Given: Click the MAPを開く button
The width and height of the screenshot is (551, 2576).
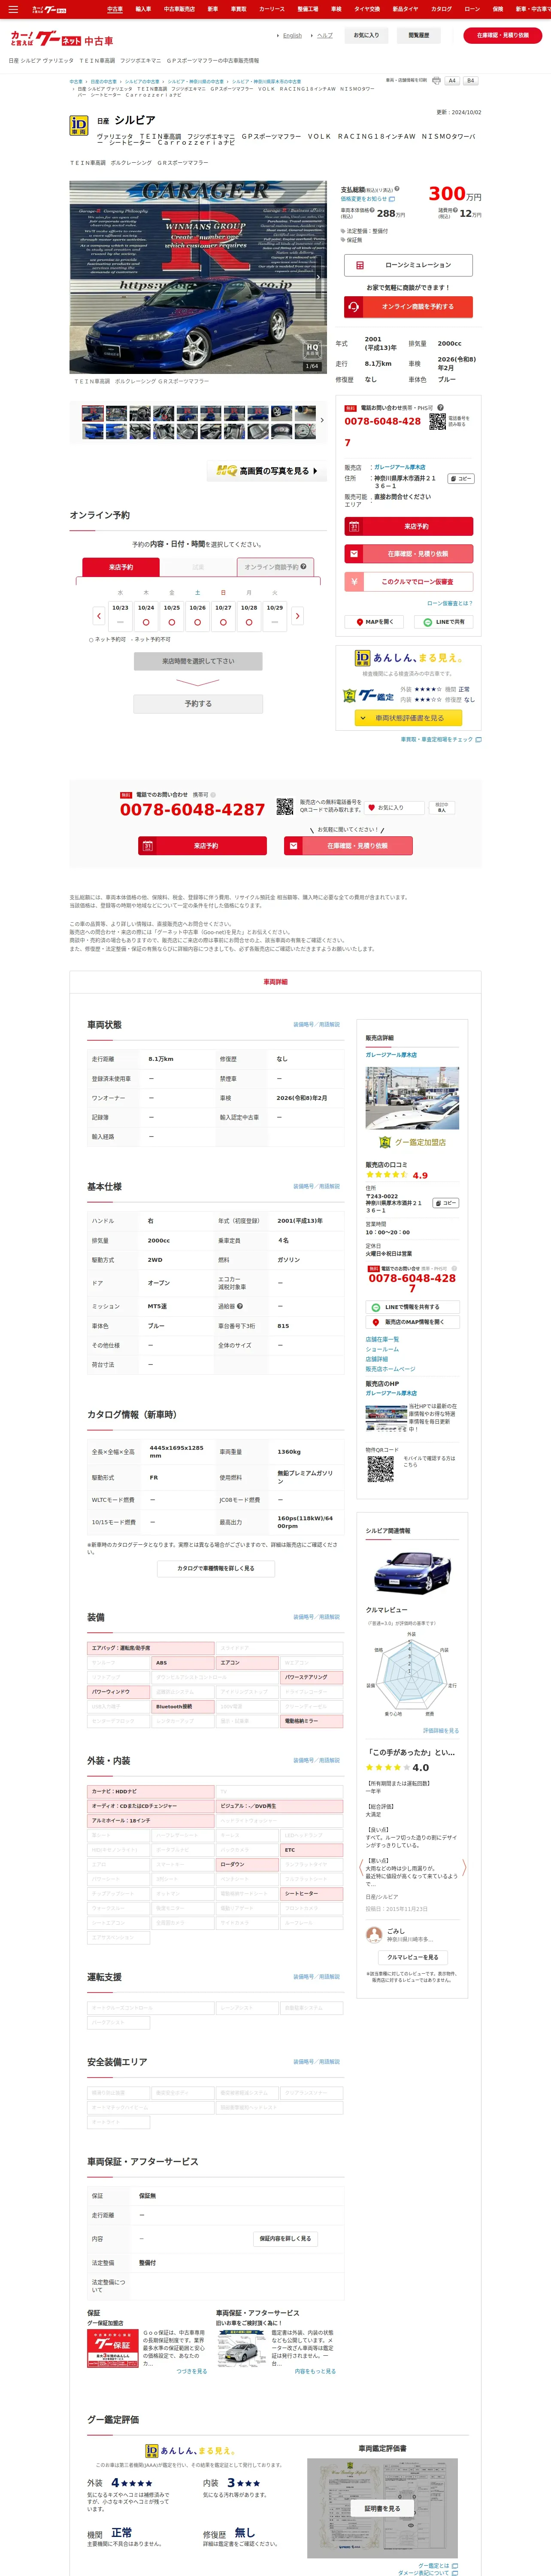Looking at the screenshot, I should pyautogui.click(x=375, y=622).
